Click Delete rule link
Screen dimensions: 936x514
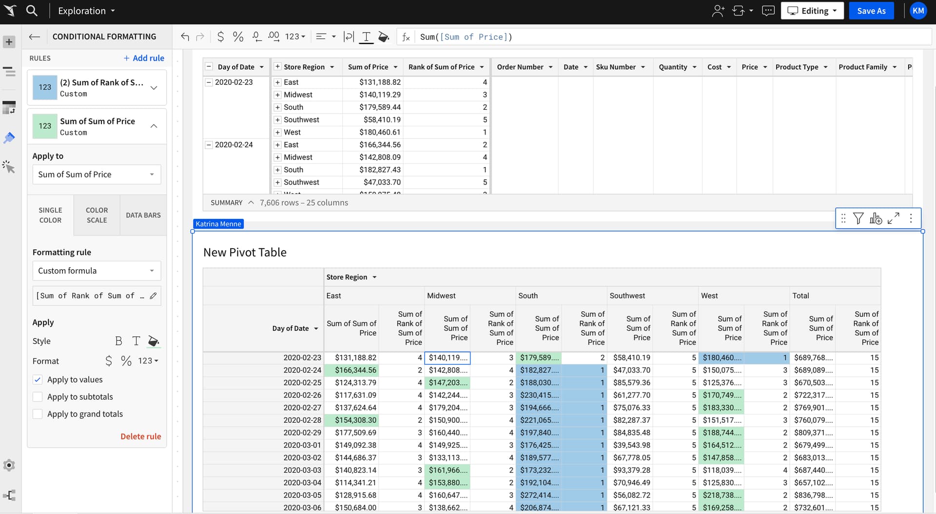(x=140, y=436)
